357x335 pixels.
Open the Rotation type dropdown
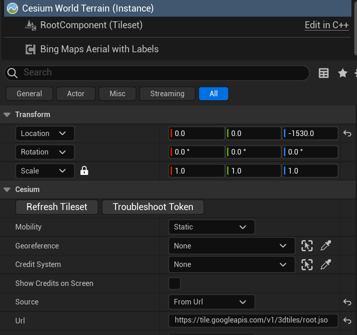click(45, 152)
